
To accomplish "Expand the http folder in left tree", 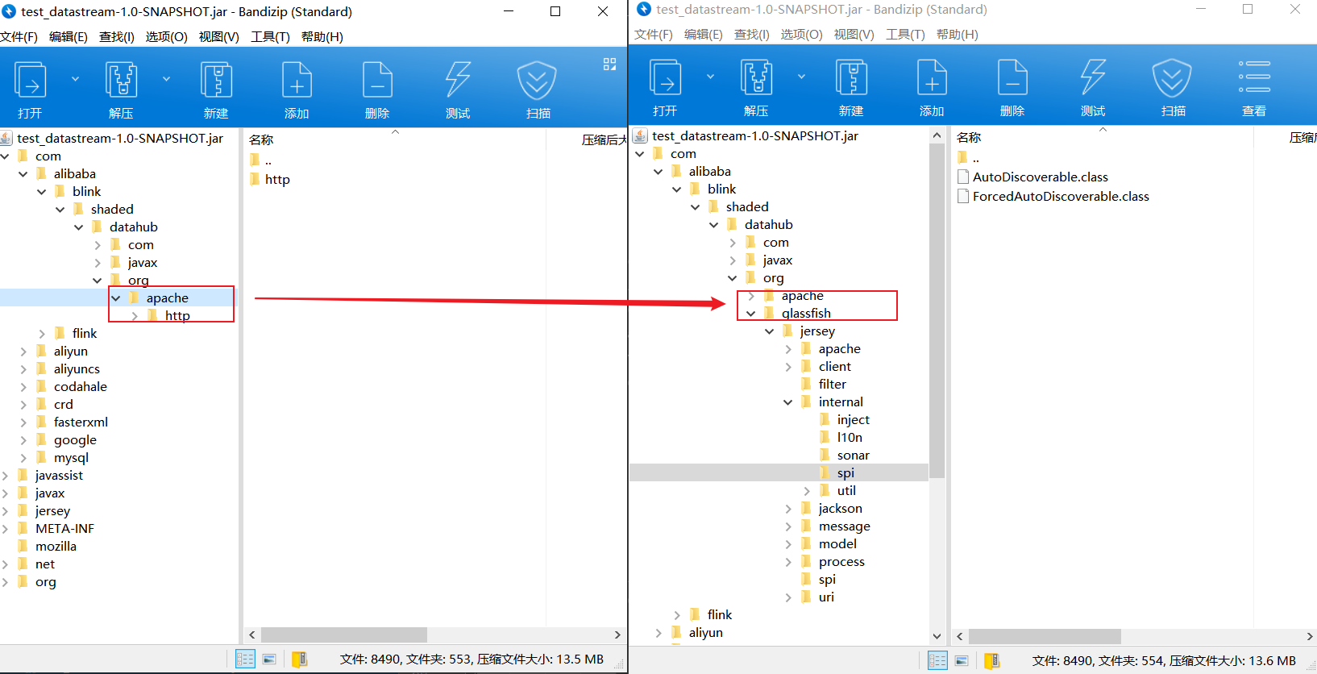I will pos(135,316).
